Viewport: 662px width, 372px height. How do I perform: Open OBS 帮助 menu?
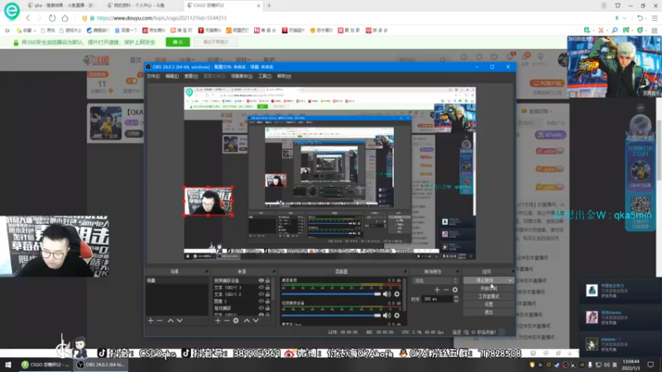coord(284,76)
